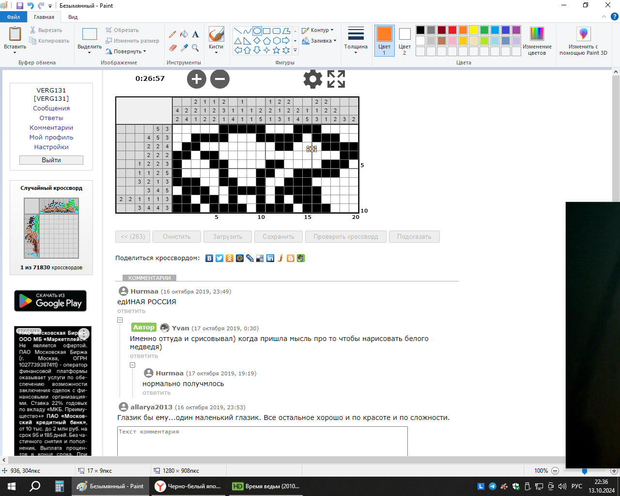The width and height of the screenshot is (620, 496).
Task: Click the Выйти logout button
Action: [x=51, y=160]
